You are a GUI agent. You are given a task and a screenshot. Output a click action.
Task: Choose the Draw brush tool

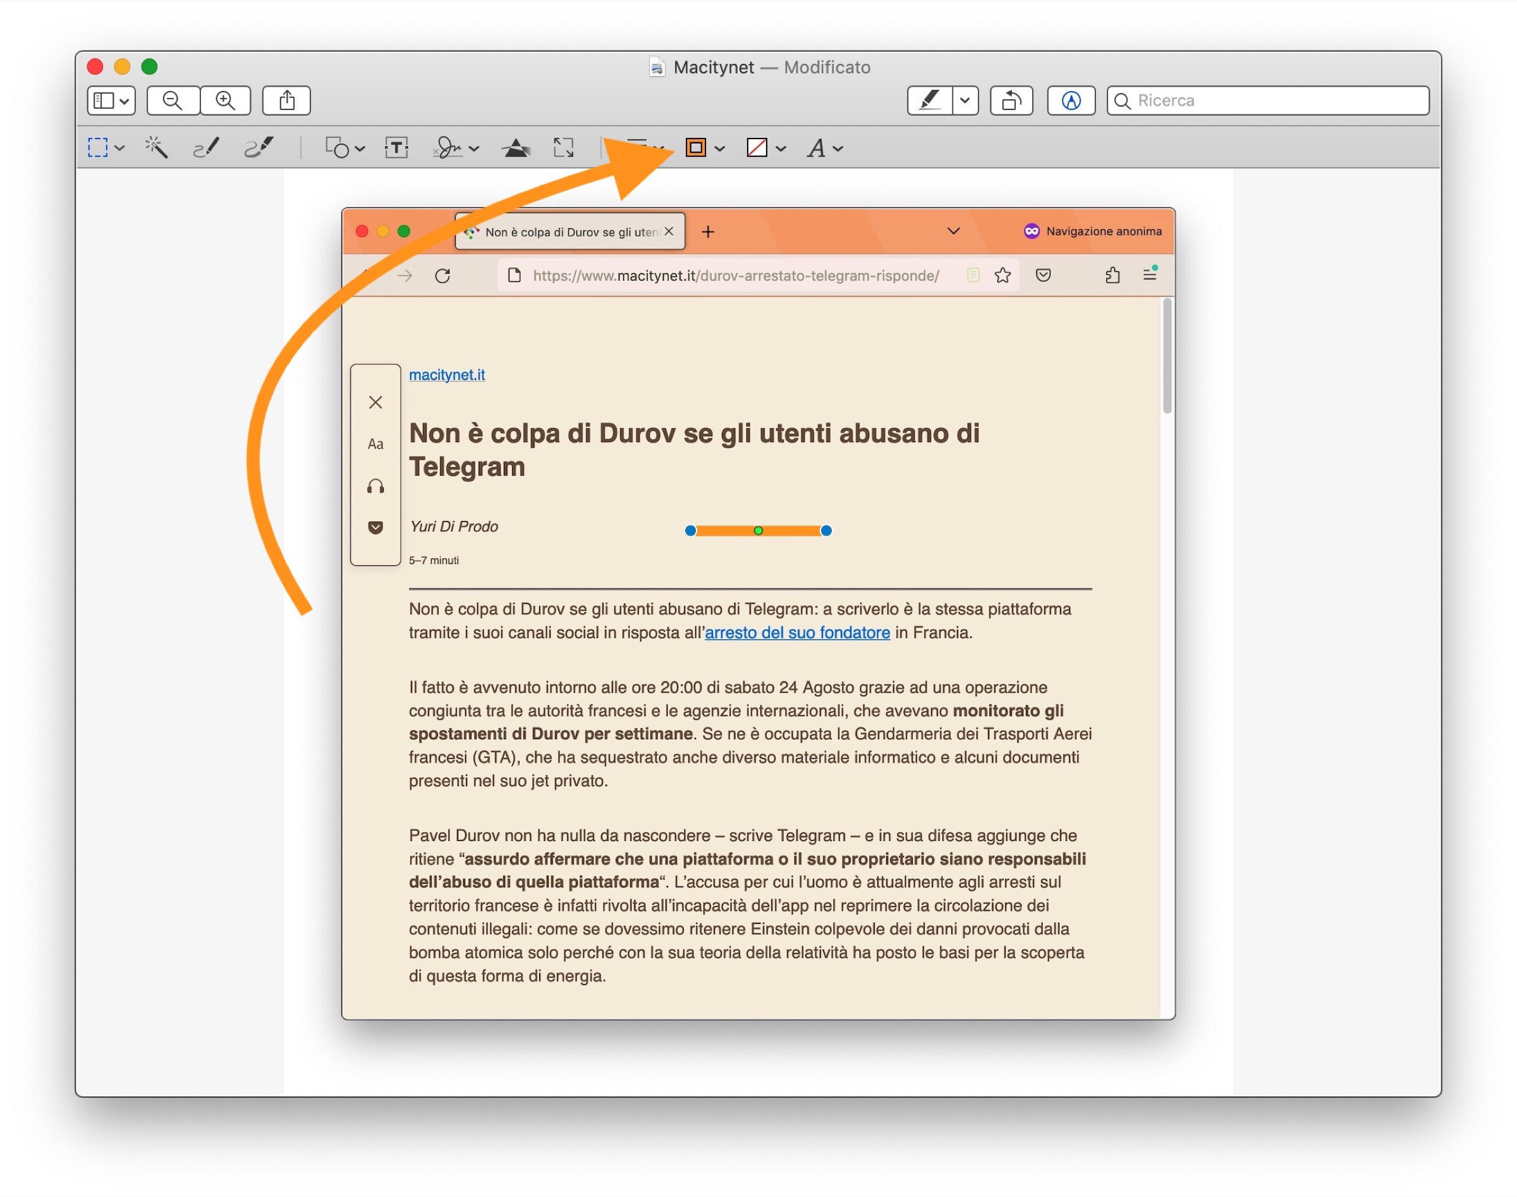point(259,148)
